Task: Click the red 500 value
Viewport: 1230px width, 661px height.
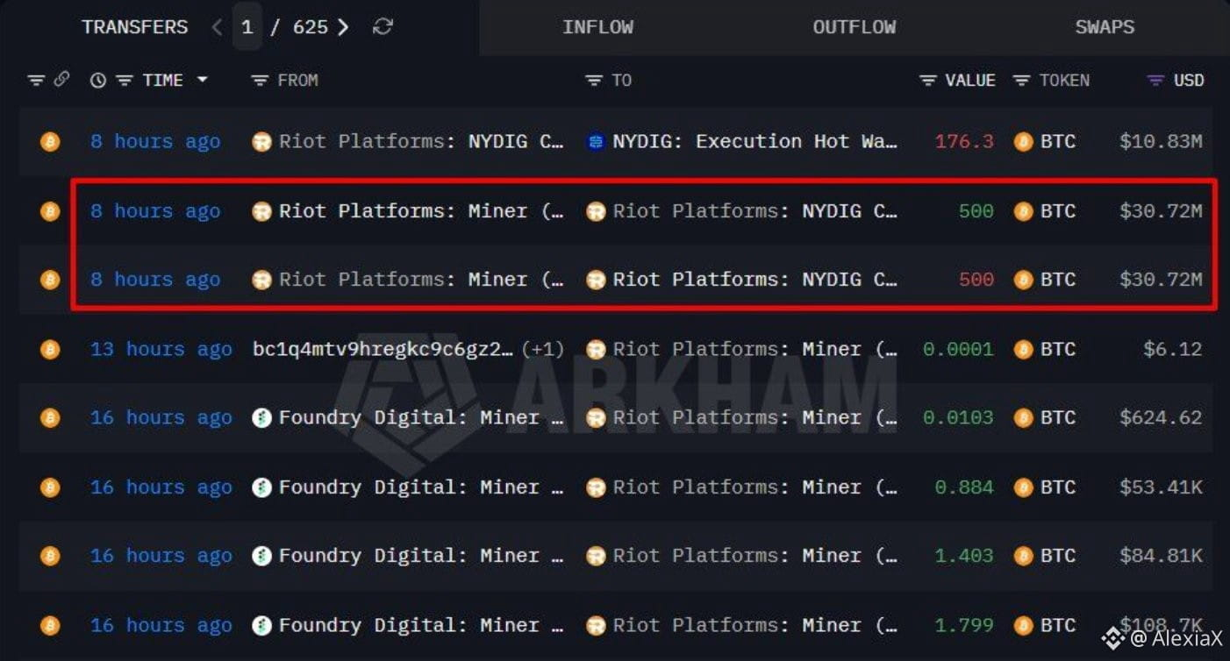Action: 976,280
